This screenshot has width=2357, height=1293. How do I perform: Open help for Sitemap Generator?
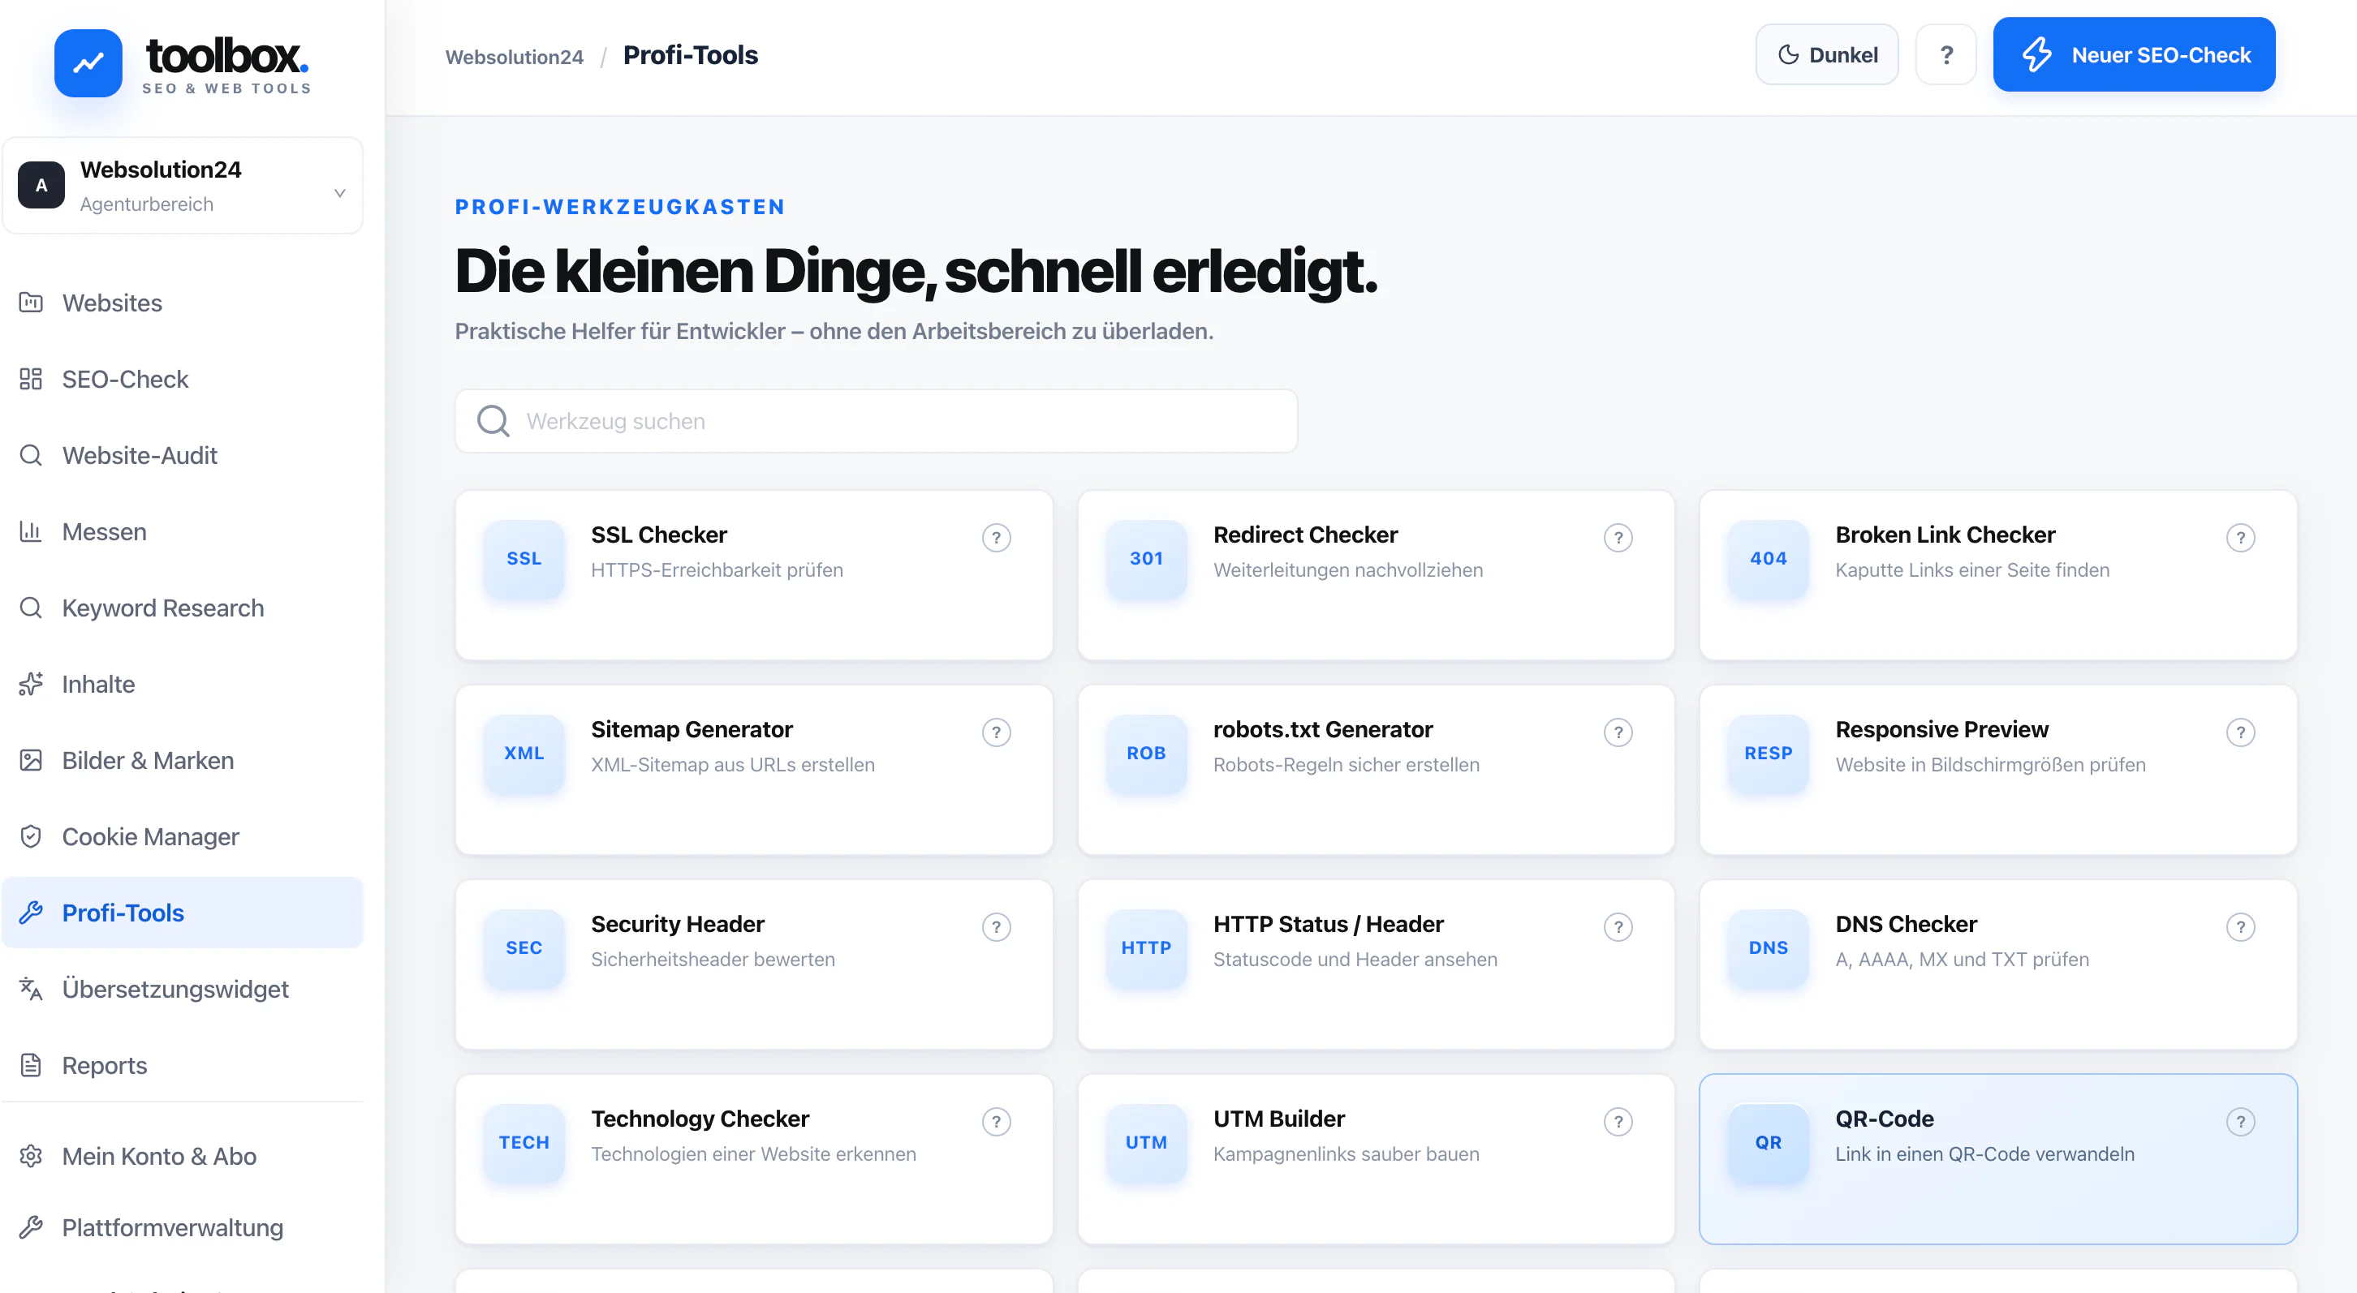point(997,732)
